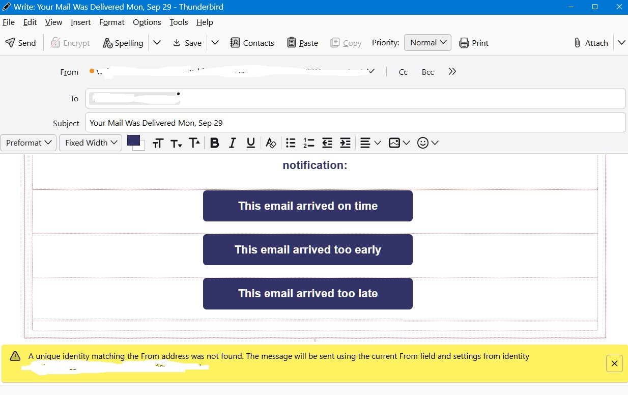Print the message
Screen dimensions: 628x395
tap(474, 43)
